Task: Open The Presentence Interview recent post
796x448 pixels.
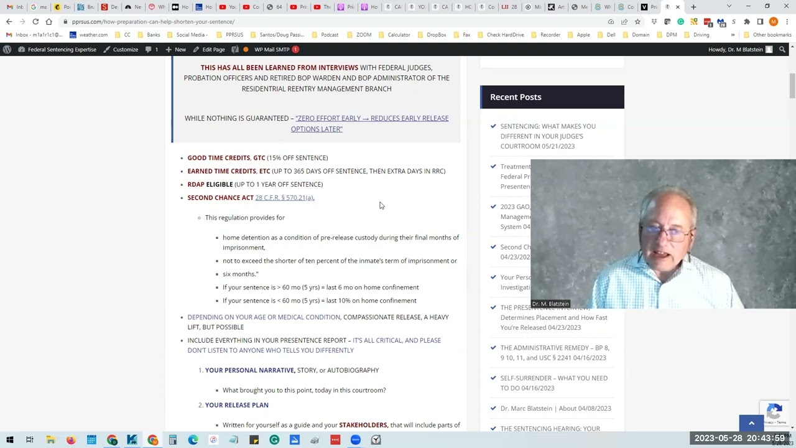Action: click(553, 317)
